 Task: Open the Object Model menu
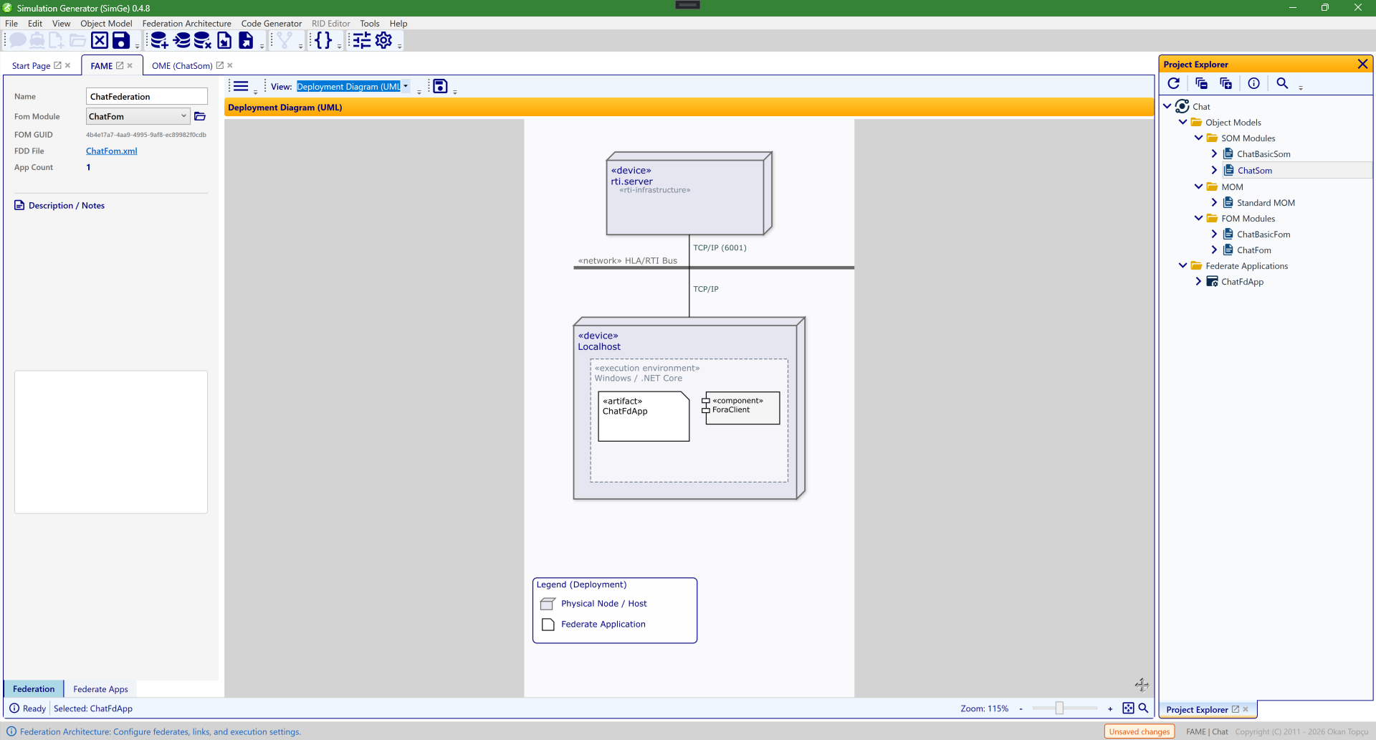(106, 23)
